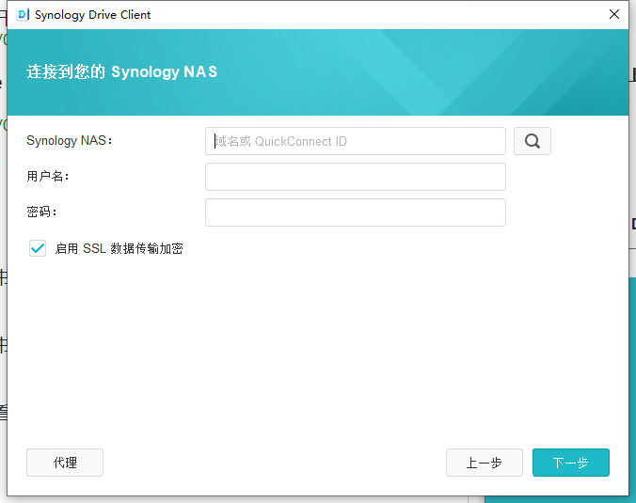Click the background window's teal panel at bottom right
636x503 pixels.
[632, 376]
